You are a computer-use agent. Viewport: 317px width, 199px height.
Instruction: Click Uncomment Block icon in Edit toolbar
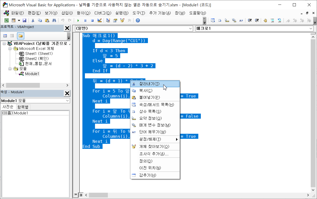click(x=279, y=20)
